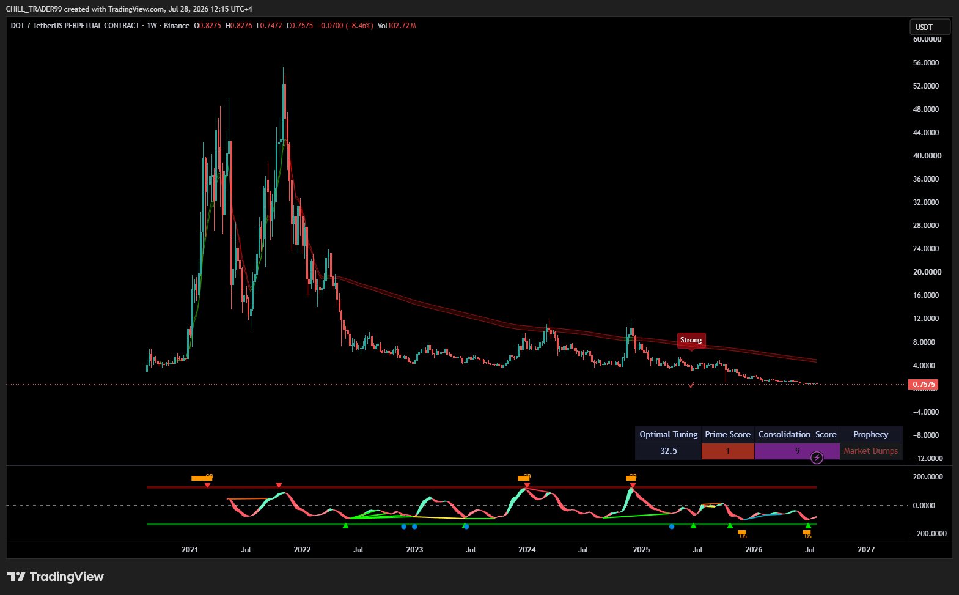Screen dimensions: 959x595
Task: Click the green up-triangle marker at mid 2025
Action: pyautogui.click(x=693, y=525)
